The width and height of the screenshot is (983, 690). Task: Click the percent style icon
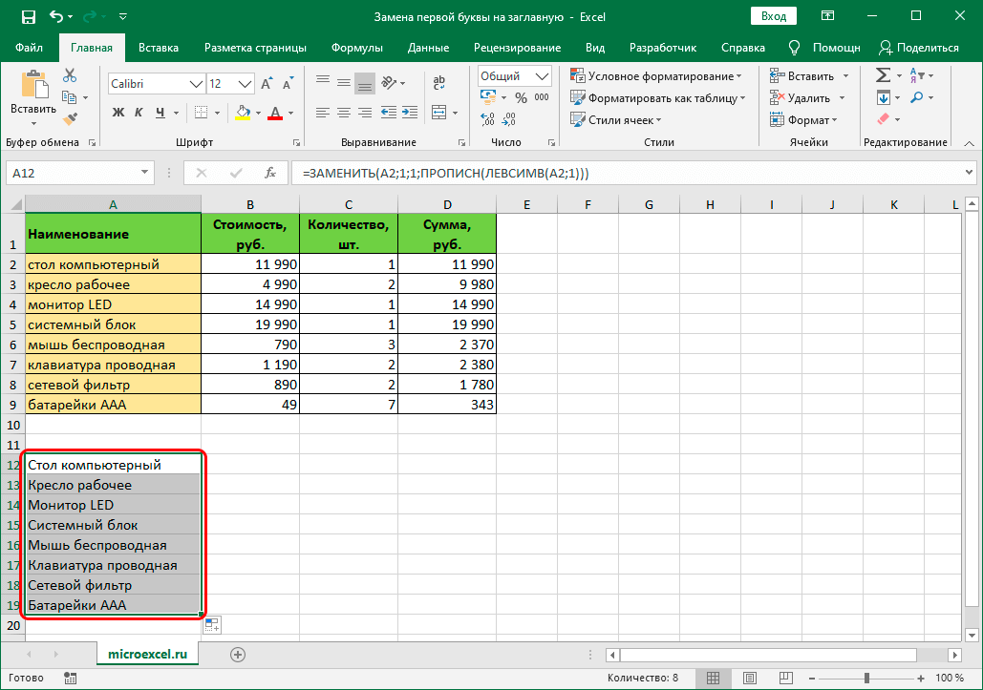pyautogui.click(x=521, y=97)
